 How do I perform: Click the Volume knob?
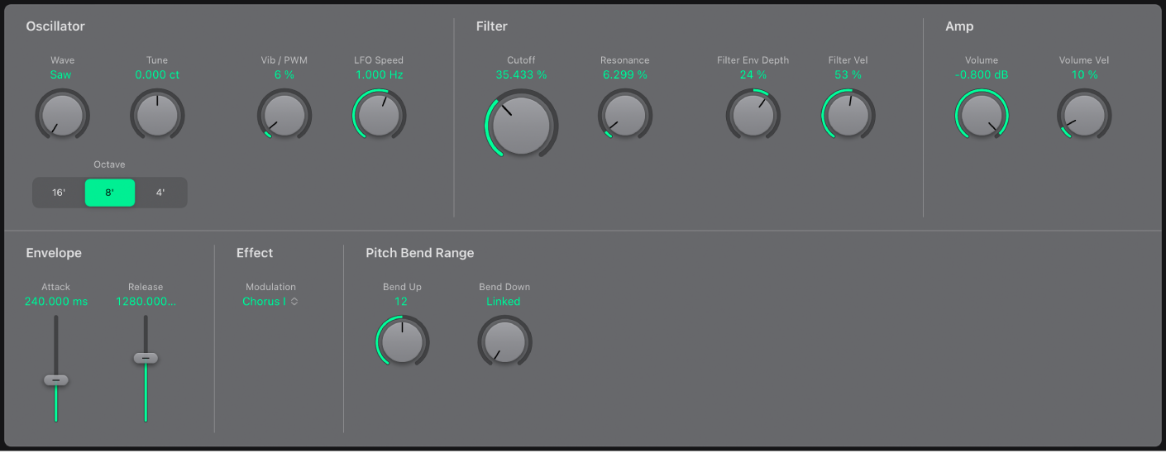click(982, 114)
